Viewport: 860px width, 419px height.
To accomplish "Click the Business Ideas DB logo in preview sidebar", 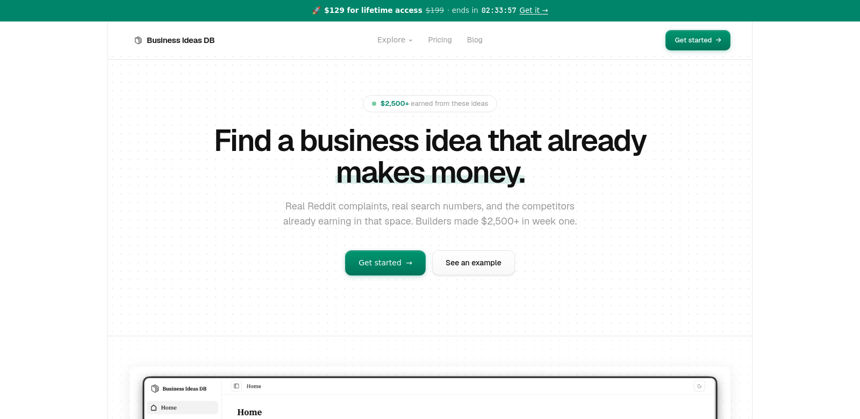I will point(179,388).
